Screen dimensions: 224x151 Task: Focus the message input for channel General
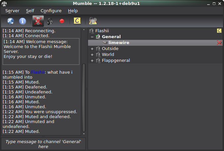[43, 144]
